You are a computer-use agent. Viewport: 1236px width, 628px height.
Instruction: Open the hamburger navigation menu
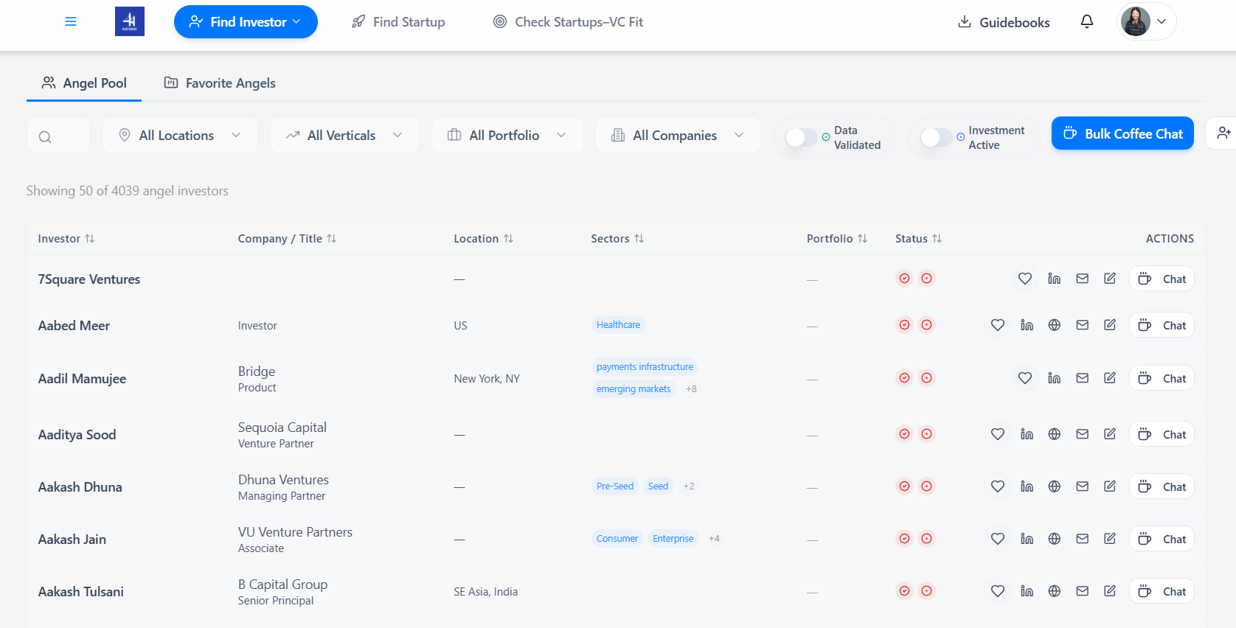click(71, 21)
